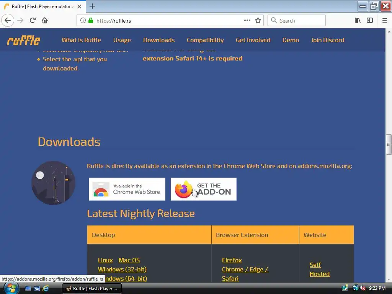The height and width of the screenshot is (294, 392).
Task: Click the green secure connection padlock
Action: tap(91, 21)
